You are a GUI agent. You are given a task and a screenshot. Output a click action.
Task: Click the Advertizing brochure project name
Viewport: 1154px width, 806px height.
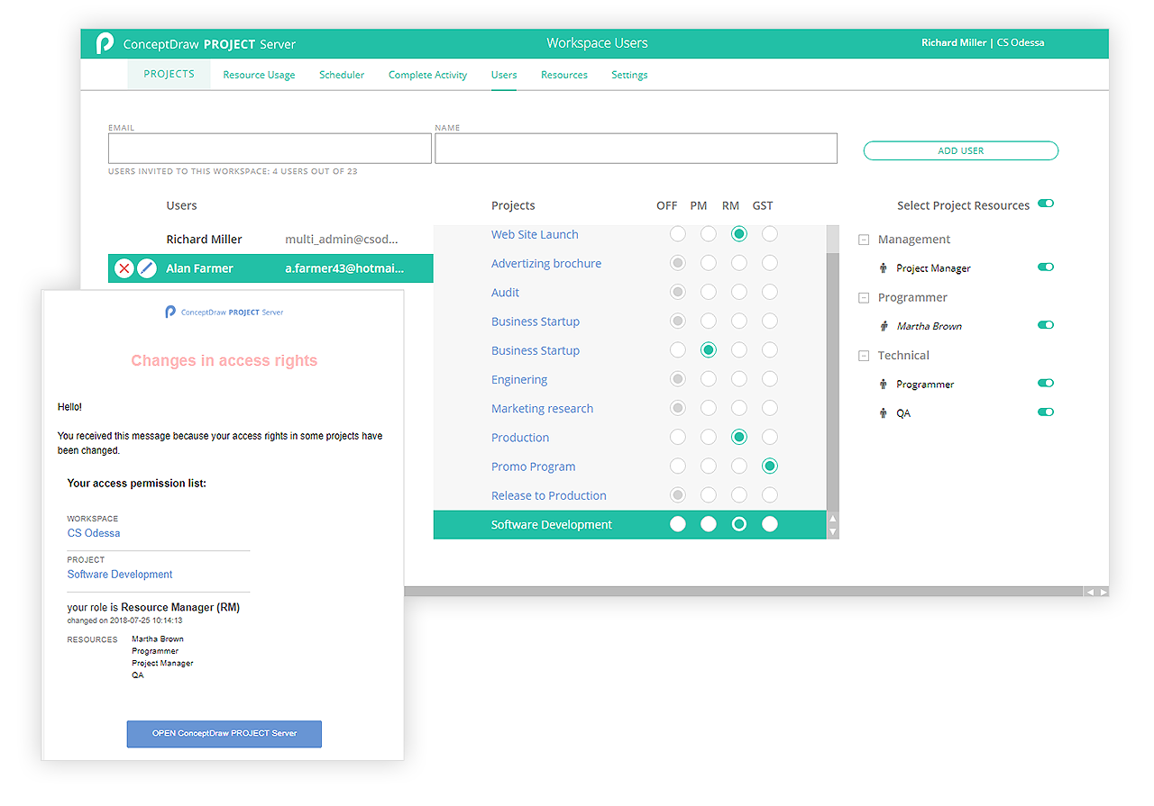(546, 264)
